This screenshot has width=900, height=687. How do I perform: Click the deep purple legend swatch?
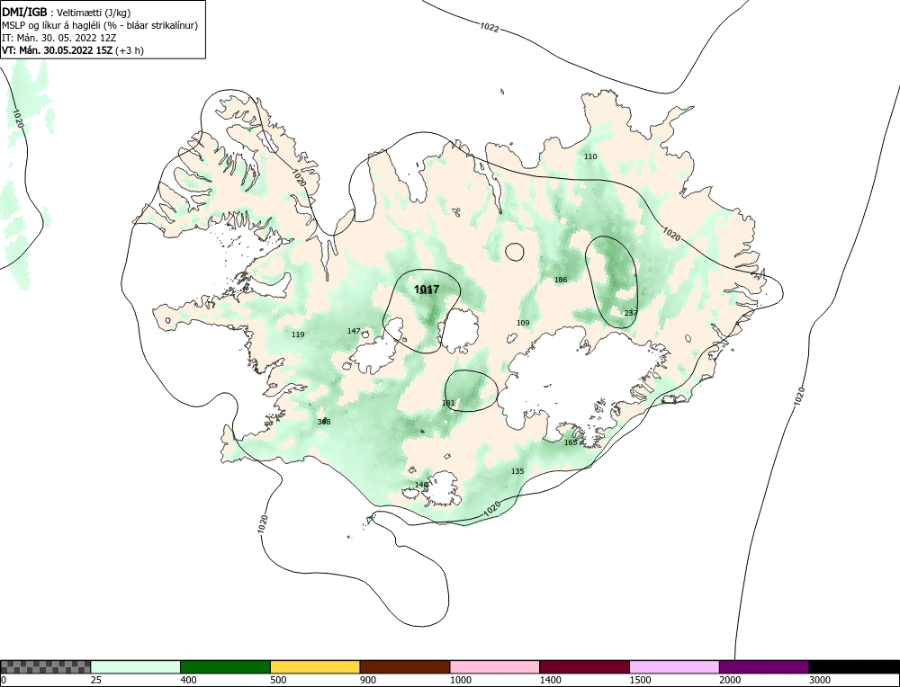point(764,666)
